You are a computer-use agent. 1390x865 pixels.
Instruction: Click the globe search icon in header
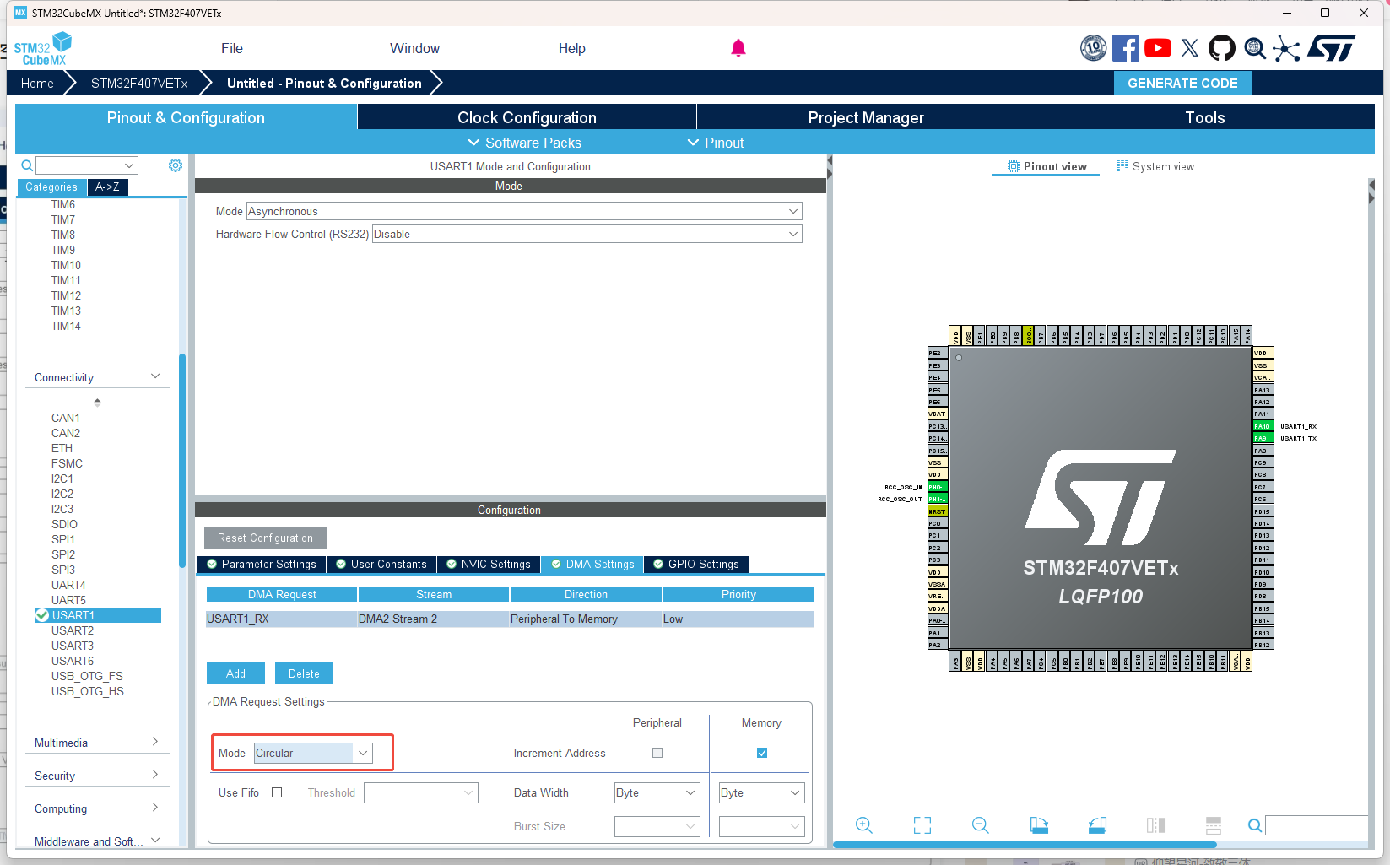pos(1255,48)
